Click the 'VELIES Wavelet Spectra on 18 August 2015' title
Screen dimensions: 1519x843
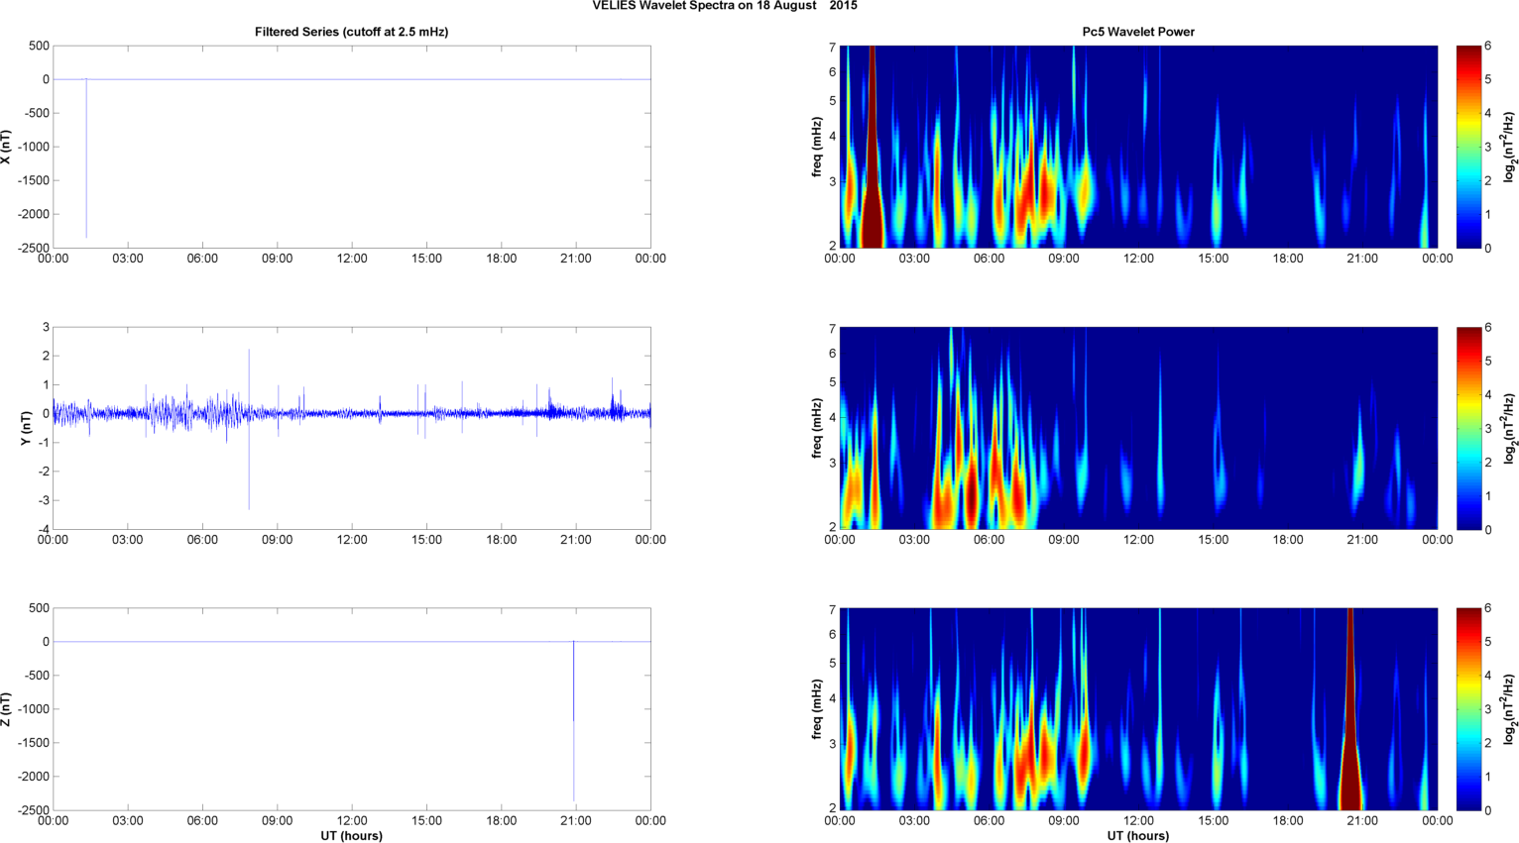pos(725,6)
